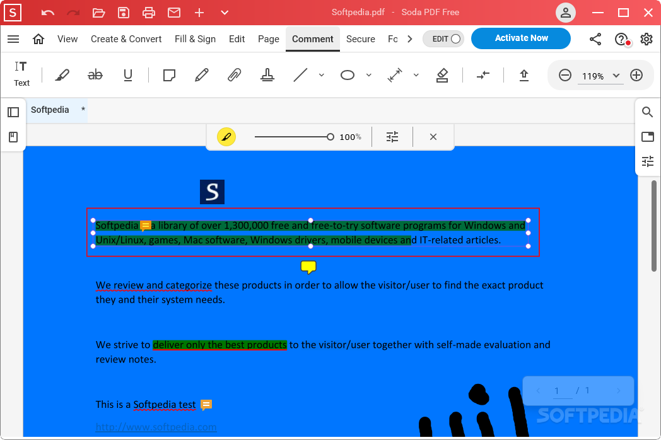The width and height of the screenshot is (661, 440).
Task: Click the flatten comments arrows icon
Action: click(x=483, y=76)
